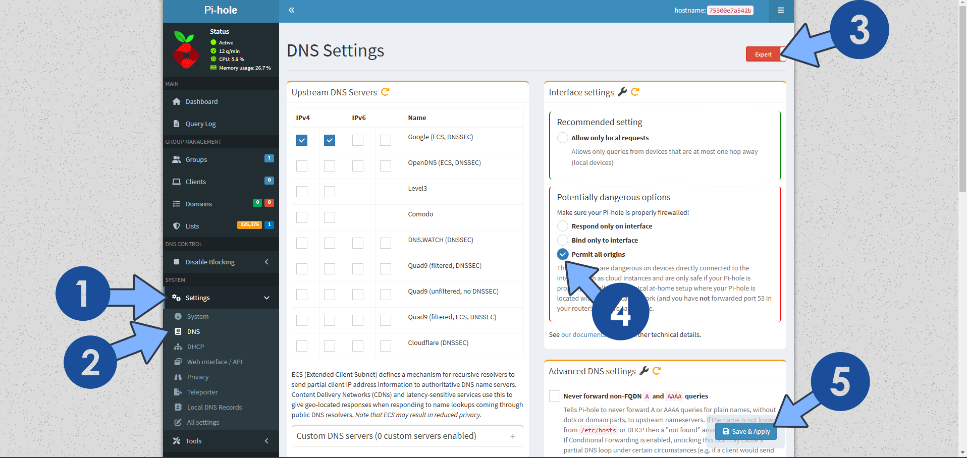This screenshot has width=967, height=458.
Task: Click the Interface settings refresh icon
Action: 635,92
